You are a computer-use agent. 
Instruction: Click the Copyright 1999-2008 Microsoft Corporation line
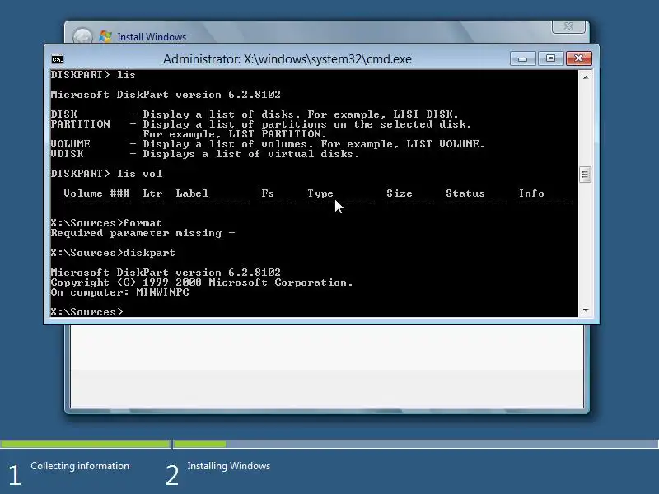pos(202,282)
